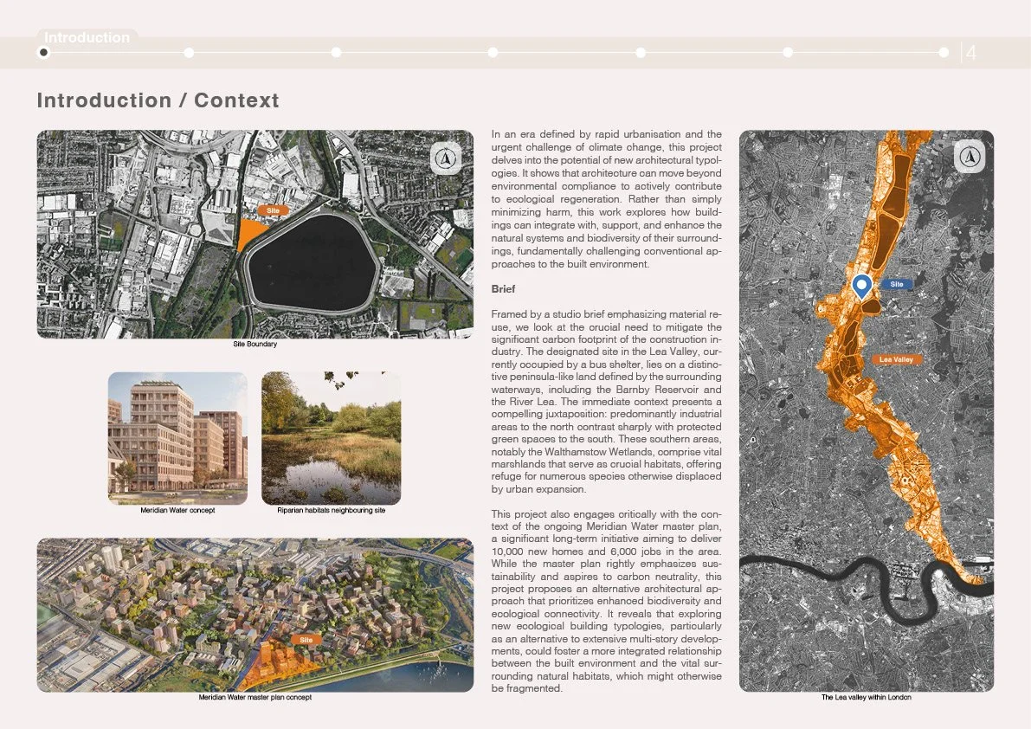Click the north arrow on Site Boundary map
Screen dimensions: 1031x729
point(446,158)
